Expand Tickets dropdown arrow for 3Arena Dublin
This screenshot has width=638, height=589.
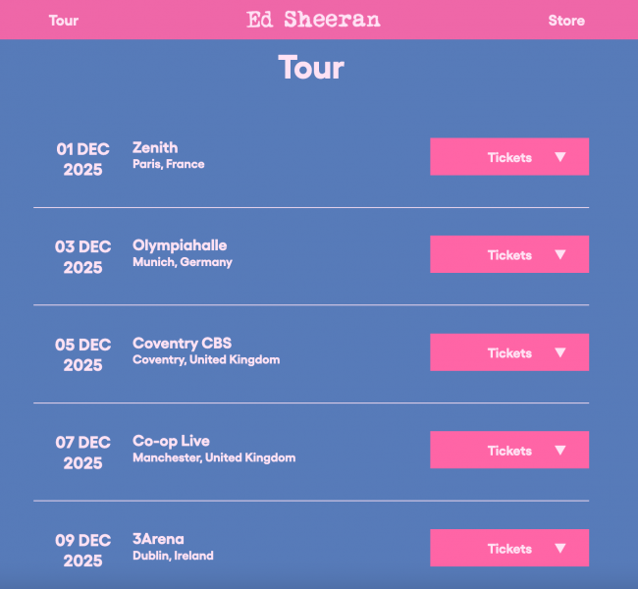(x=560, y=549)
